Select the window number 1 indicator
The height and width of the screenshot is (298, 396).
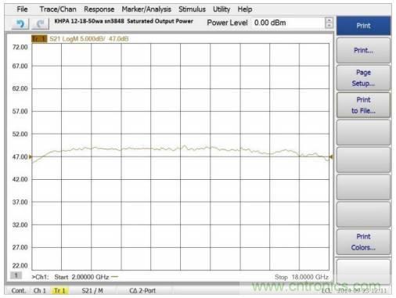(16, 275)
